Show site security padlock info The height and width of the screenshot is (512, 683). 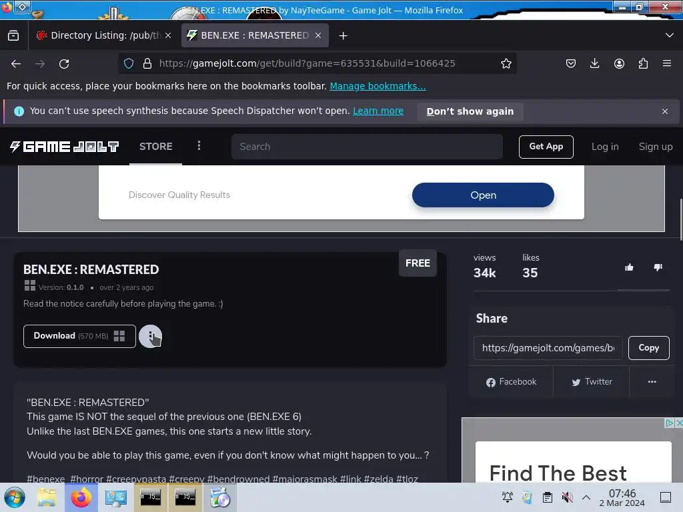point(147,63)
